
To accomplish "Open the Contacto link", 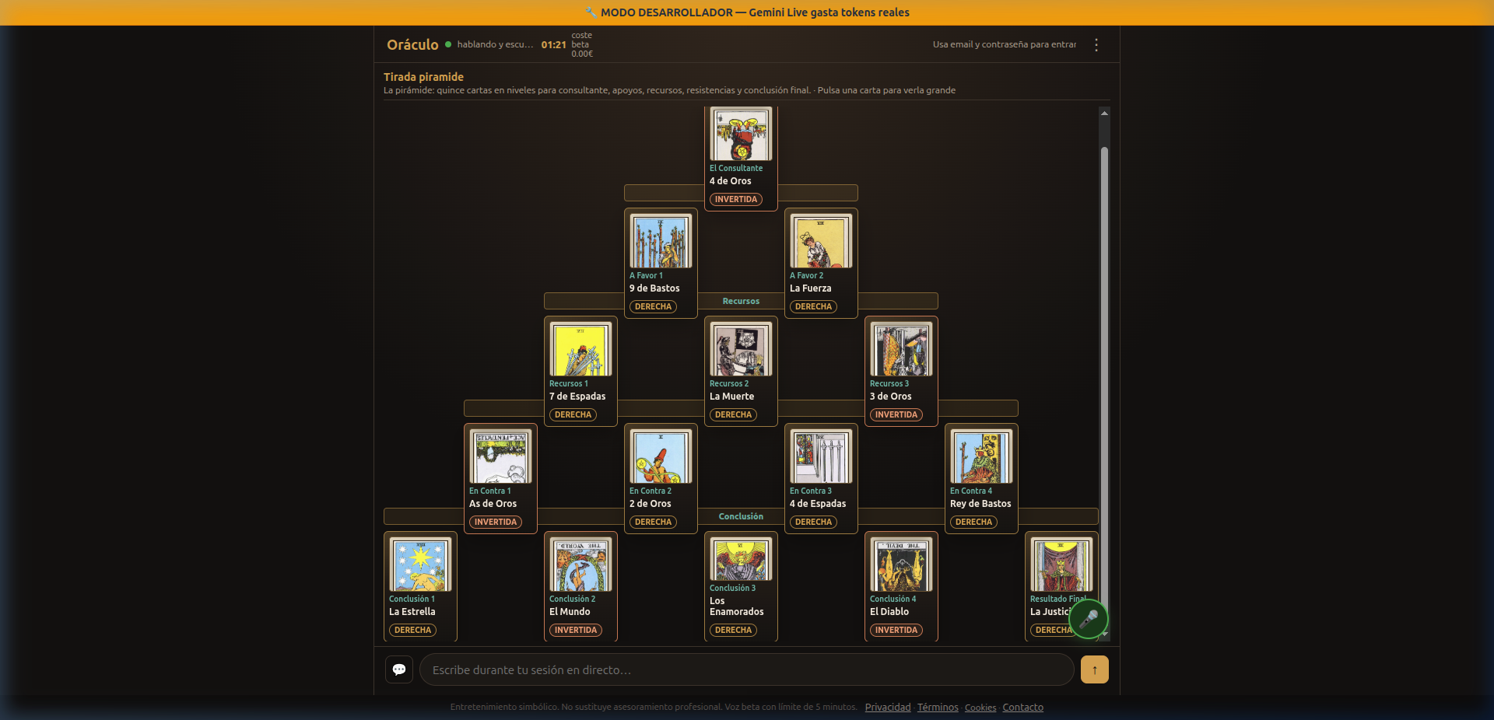I will tap(1023, 708).
